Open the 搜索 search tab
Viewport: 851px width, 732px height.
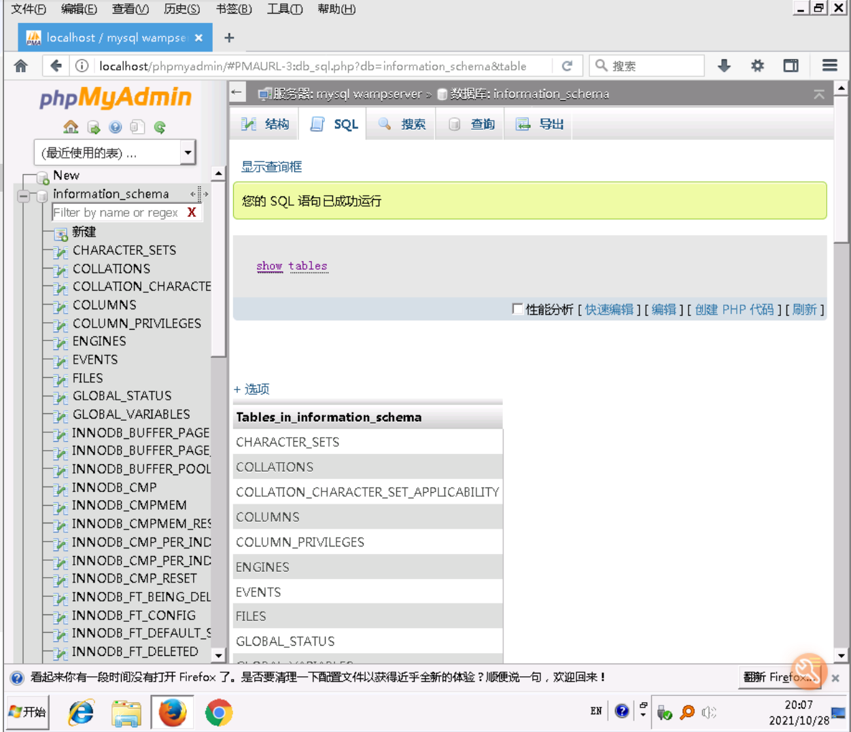coord(402,124)
